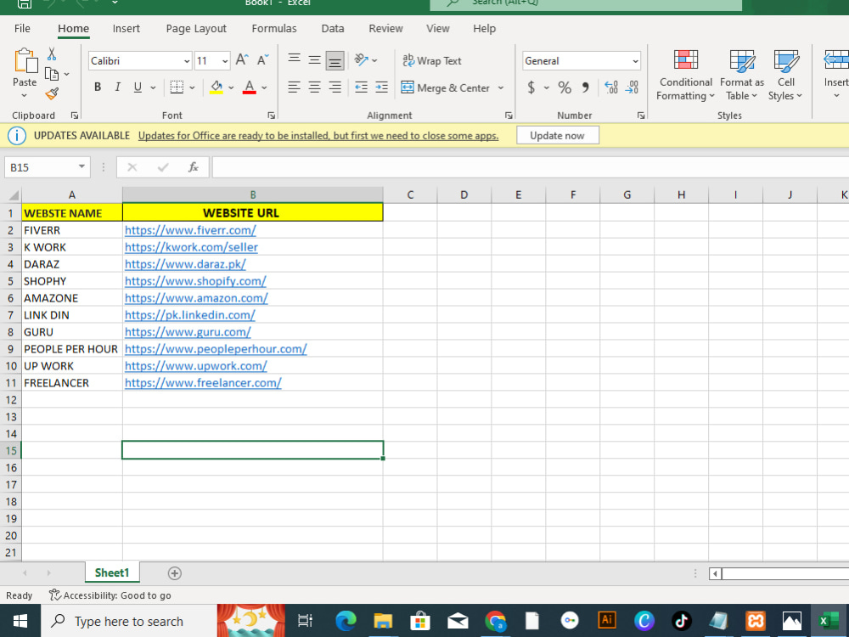Toggle Underline formatting
The height and width of the screenshot is (637, 849).
[138, 87]
